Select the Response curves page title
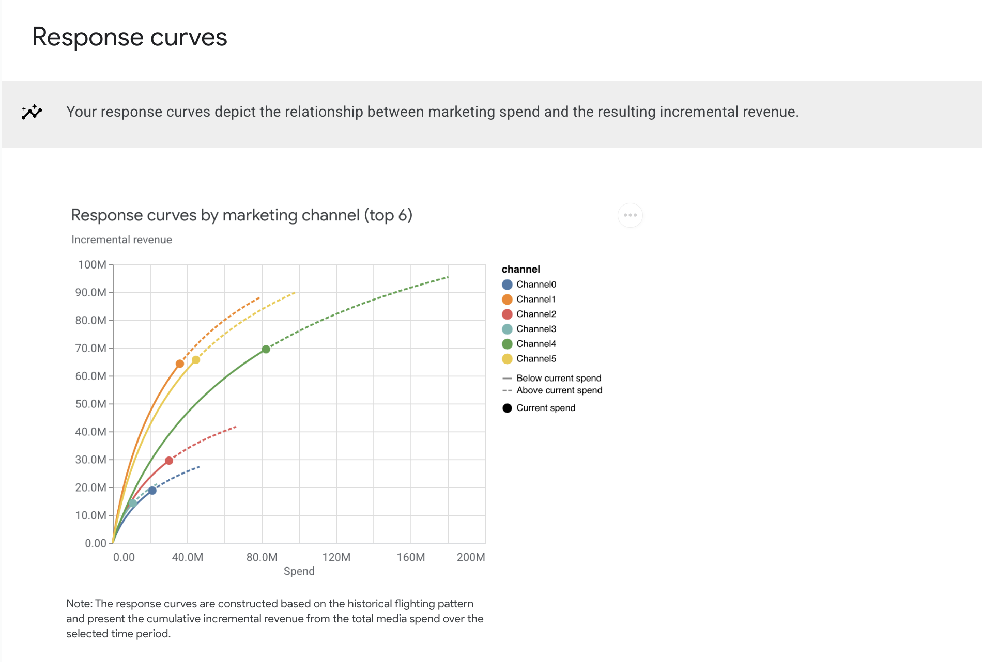This screenshot has height=662, width=982. 130,37
